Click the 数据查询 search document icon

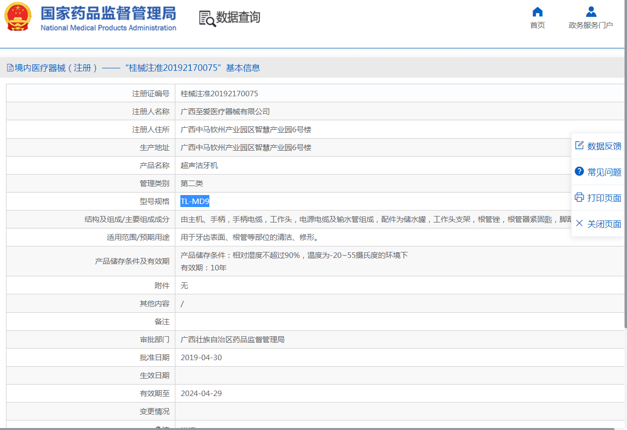coord(207,18)
